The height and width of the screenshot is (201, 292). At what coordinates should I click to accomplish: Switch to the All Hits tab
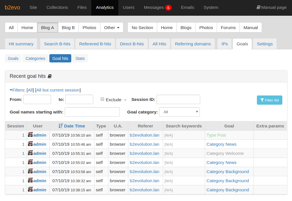[159, 44]
